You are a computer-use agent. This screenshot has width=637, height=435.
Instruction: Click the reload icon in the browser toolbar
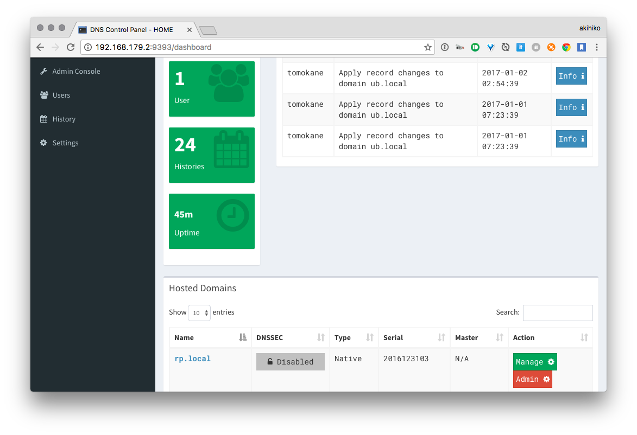[x=71, y=47]
